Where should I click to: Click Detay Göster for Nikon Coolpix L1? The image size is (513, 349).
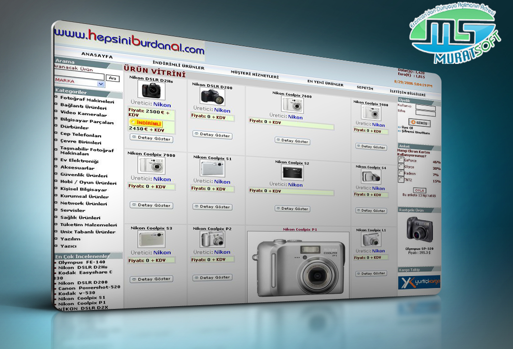click(x=371, y=274)
